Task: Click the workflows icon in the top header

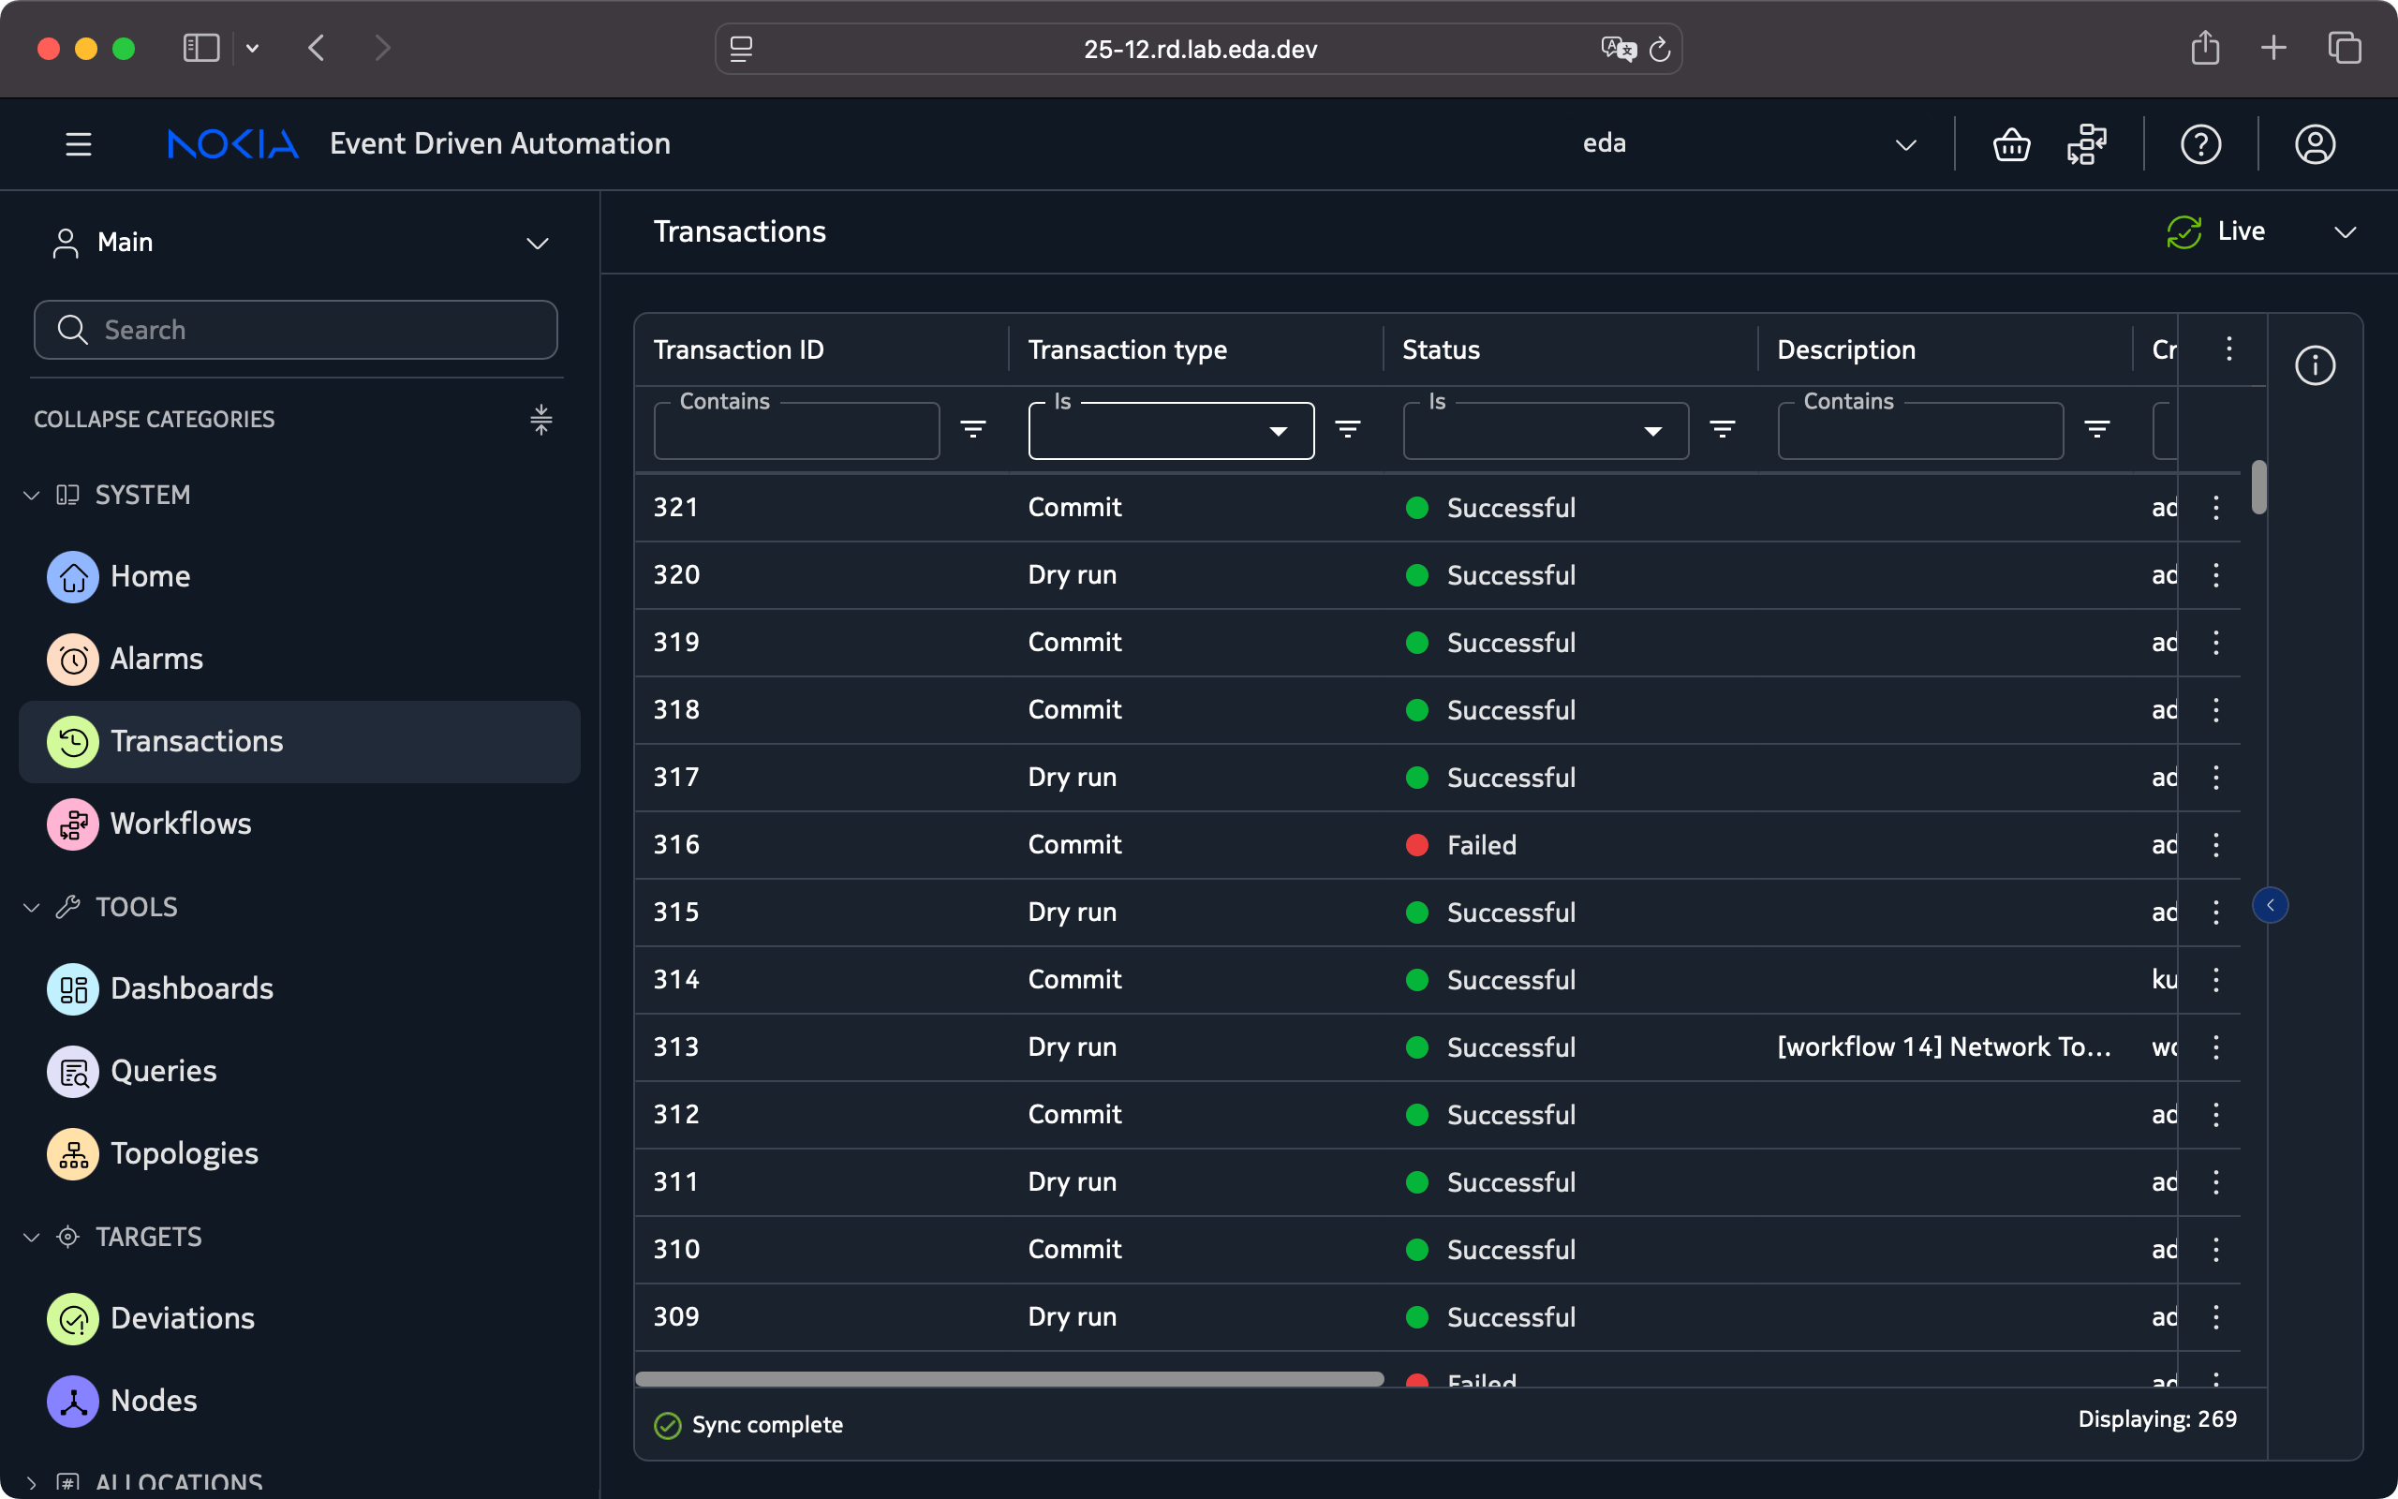Action: [2086, 144]
